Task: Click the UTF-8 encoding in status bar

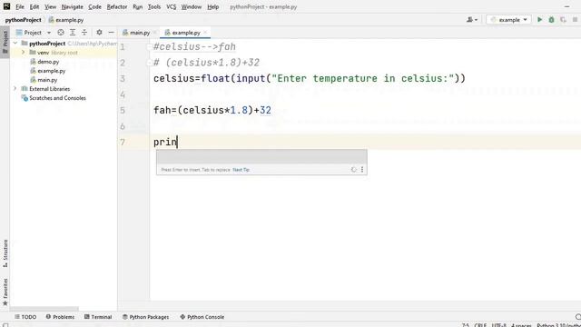Action: (498, 325)
